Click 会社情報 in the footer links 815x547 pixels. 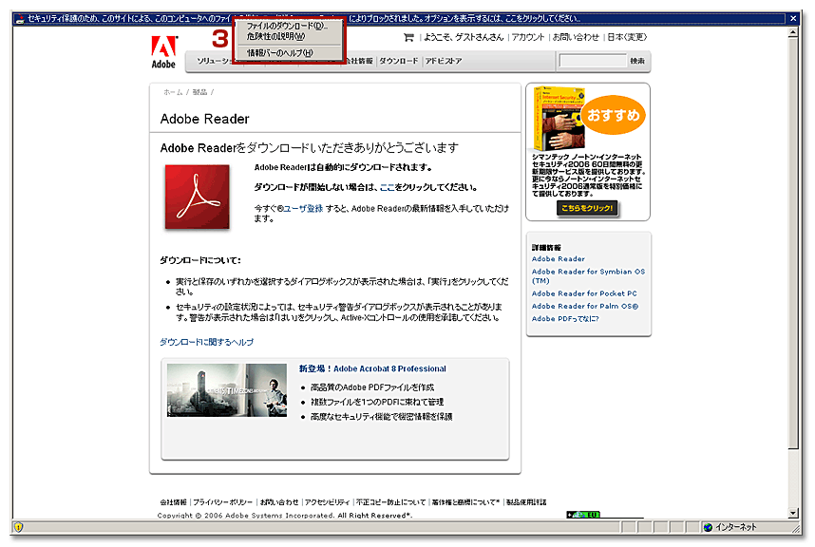[173, 502]
